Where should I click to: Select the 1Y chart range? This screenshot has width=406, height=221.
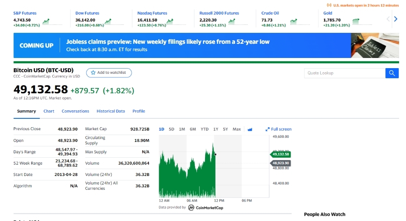pyautogui.click(x=216, y=129)
